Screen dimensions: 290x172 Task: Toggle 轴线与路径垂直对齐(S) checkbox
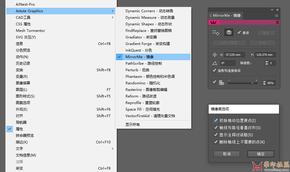(215, 128)
